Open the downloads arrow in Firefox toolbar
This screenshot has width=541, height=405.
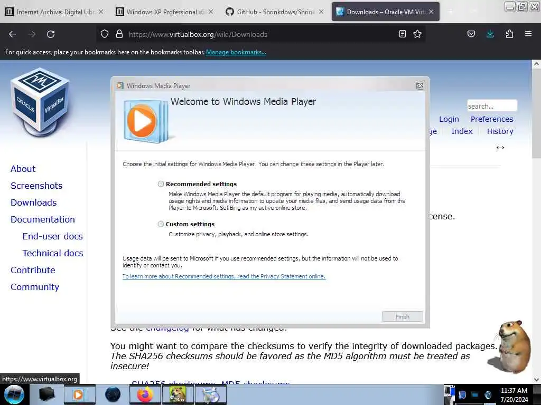click(490, 34)
